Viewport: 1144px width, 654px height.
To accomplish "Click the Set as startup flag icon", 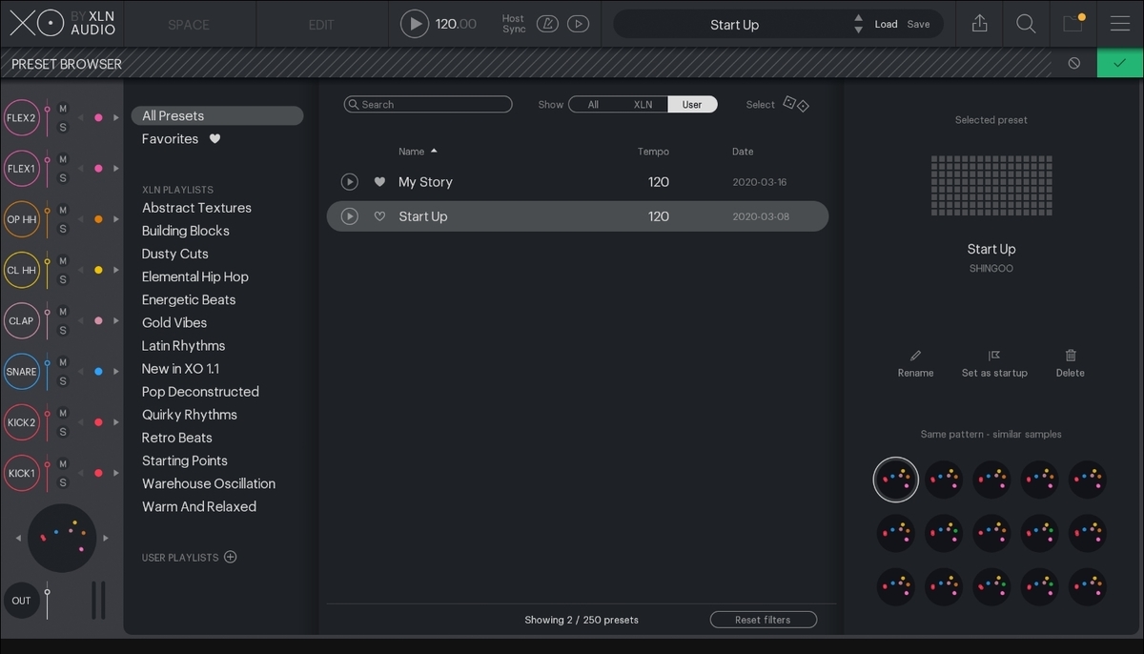I will point(994,356).
